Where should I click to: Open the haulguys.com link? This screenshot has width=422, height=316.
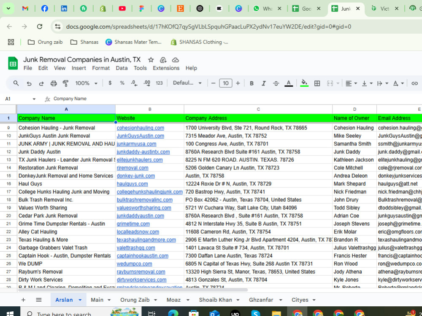coord(132,184)
